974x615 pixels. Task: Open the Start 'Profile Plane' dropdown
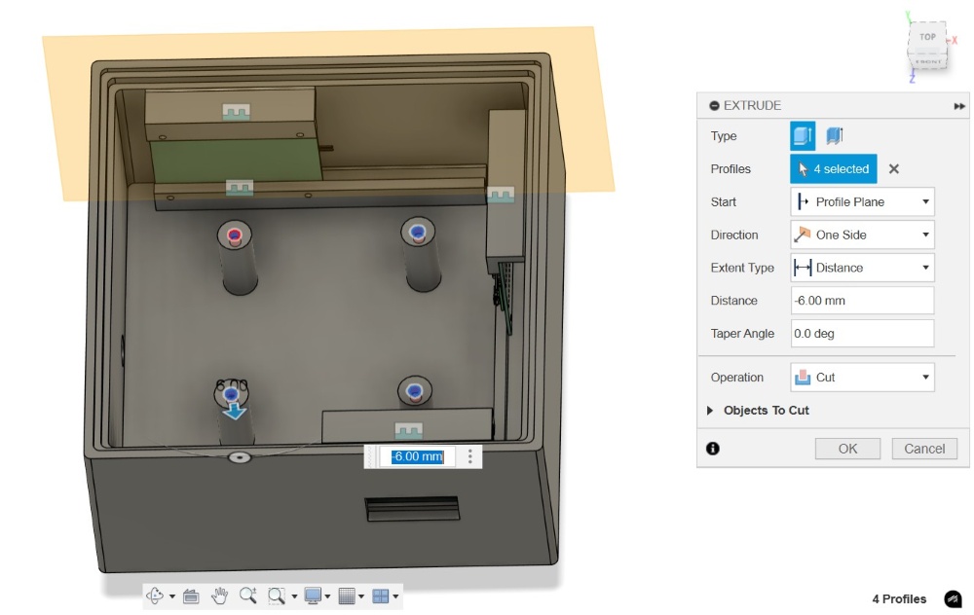(862, 201)
